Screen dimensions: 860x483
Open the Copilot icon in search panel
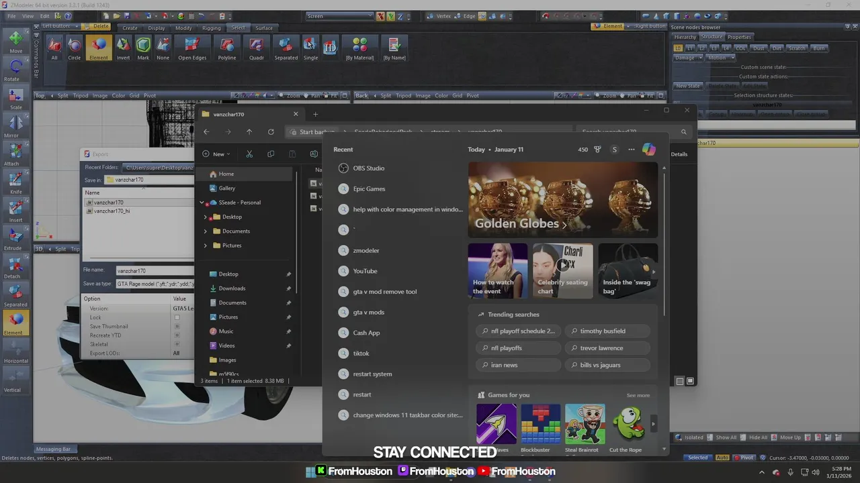648,150
